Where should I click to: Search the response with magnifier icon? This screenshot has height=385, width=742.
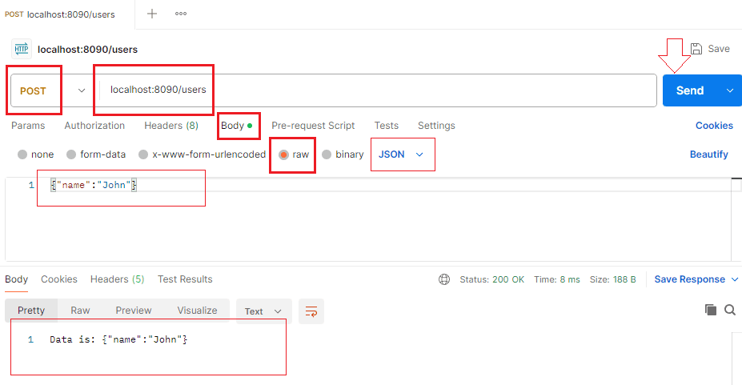[729, 310]
